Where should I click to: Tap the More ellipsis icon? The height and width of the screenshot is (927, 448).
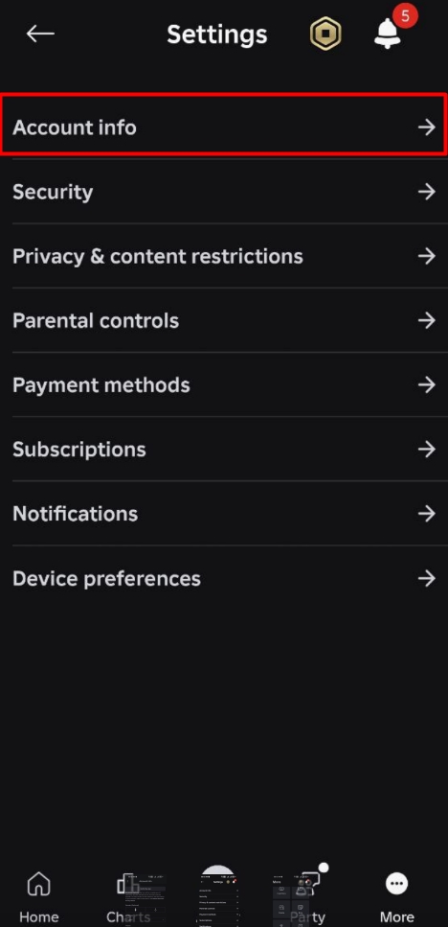coord(396,885)
